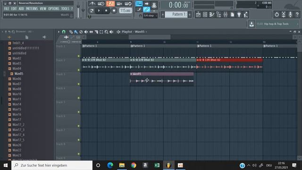Screen dimensions: 302x170
Task: Select the playlist slip tool
Action: (91, 32)
